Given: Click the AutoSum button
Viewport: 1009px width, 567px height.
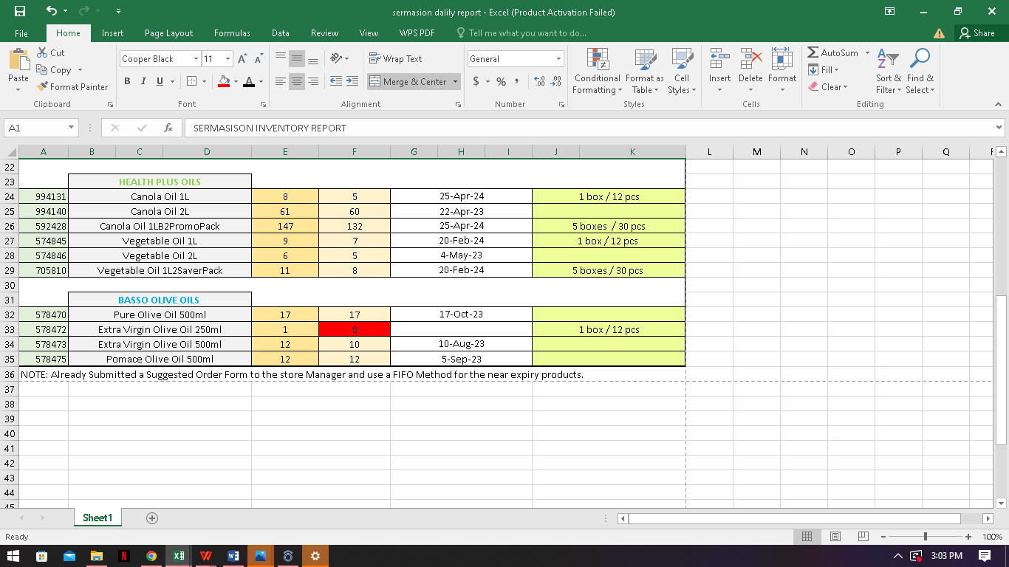Looking at the screenshot, I should [832, 53].
